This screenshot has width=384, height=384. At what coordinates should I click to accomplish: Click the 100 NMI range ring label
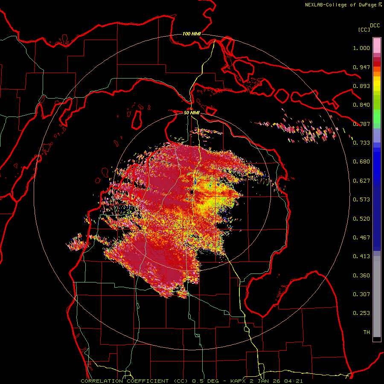coord(192,34)
